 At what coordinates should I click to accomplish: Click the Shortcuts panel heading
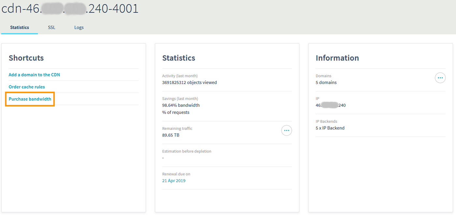26,58
